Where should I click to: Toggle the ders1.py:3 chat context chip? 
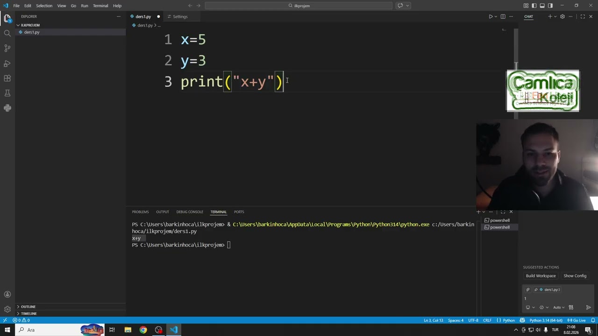coord(548,290)
